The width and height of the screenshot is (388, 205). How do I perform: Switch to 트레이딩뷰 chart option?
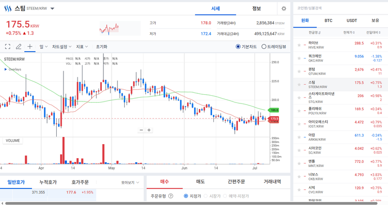point(264,47)
